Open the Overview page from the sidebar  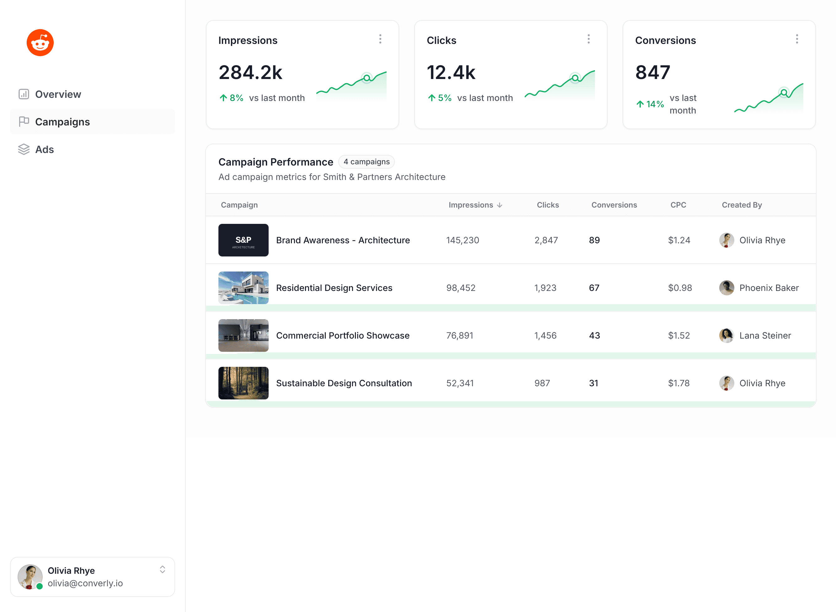58,94
